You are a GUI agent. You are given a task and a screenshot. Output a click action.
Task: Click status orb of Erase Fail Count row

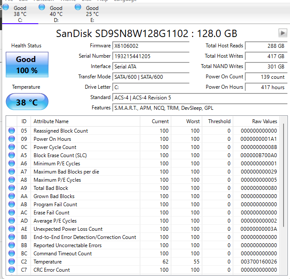point(12,212)
